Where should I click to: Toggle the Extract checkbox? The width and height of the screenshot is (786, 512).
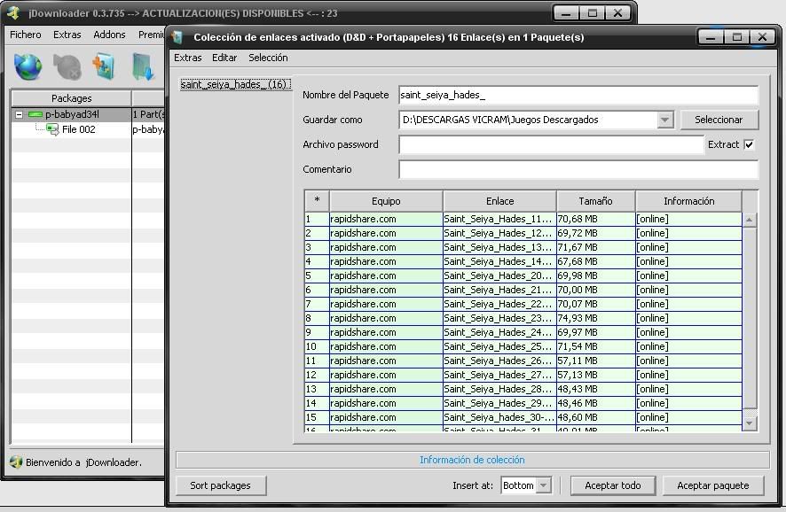point(749,144)
